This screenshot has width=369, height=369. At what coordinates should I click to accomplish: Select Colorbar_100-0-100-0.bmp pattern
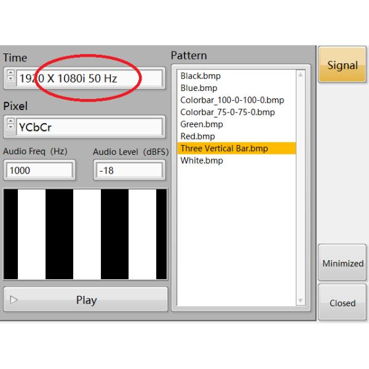(x=232, y=100)
